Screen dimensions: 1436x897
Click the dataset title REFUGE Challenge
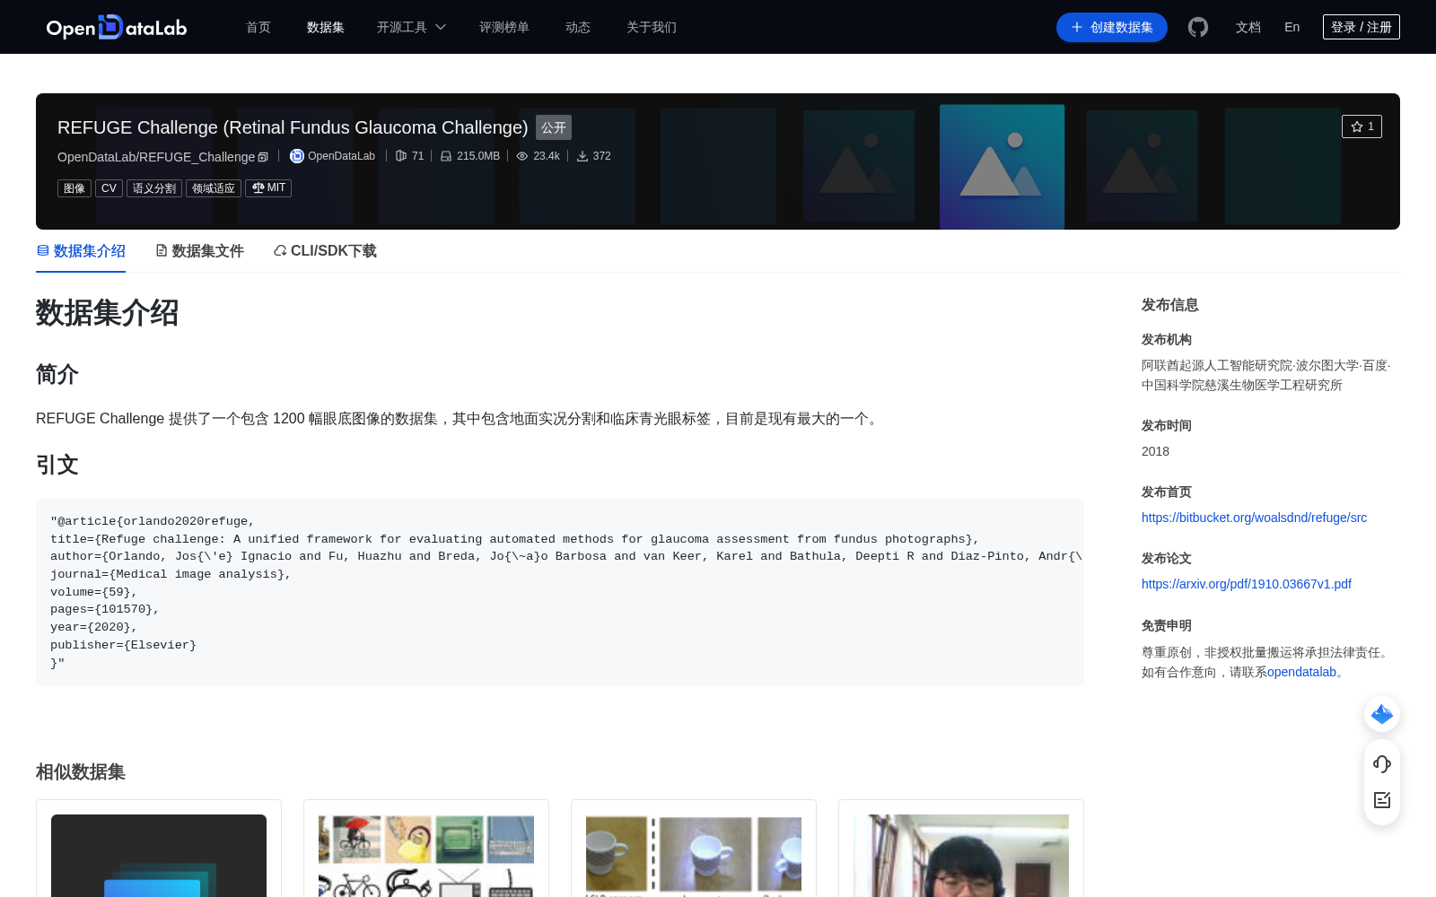(293, 127)
